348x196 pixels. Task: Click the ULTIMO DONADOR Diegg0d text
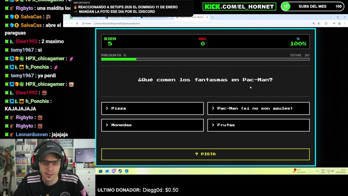[138, 190]
